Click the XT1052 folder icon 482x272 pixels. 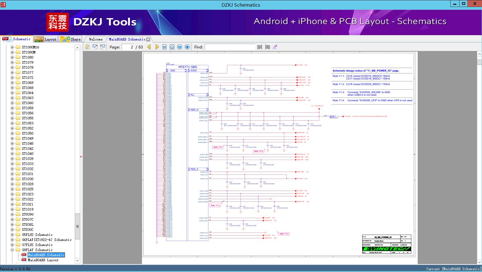pos(18,128)
